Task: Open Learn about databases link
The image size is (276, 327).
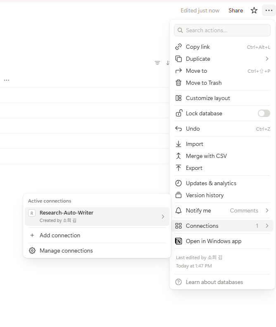Action: point(214,282)
